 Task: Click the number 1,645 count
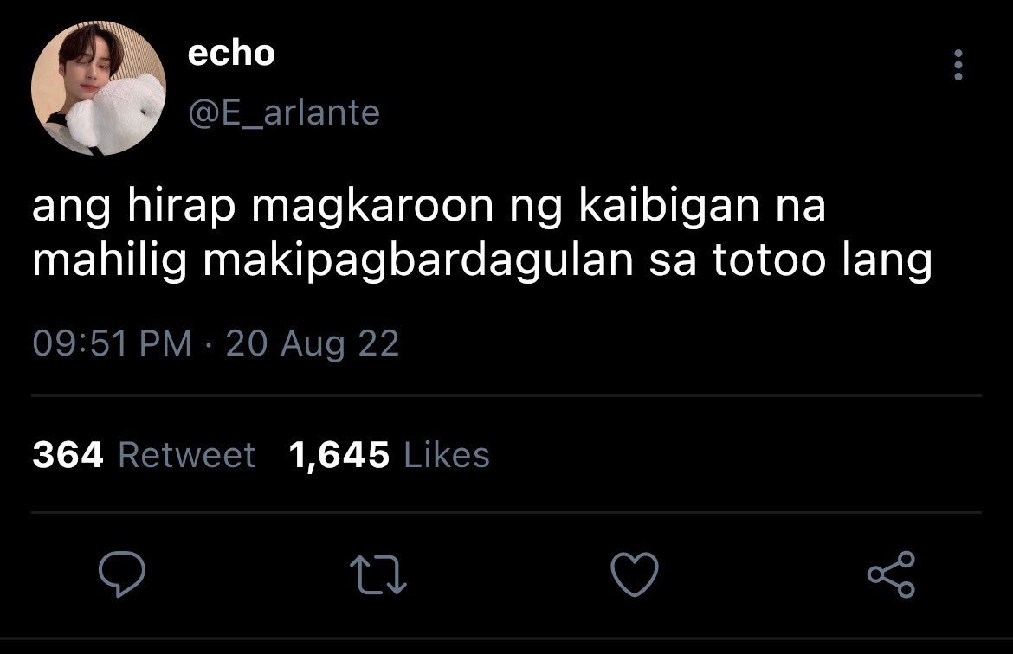(x=339, y=456)
